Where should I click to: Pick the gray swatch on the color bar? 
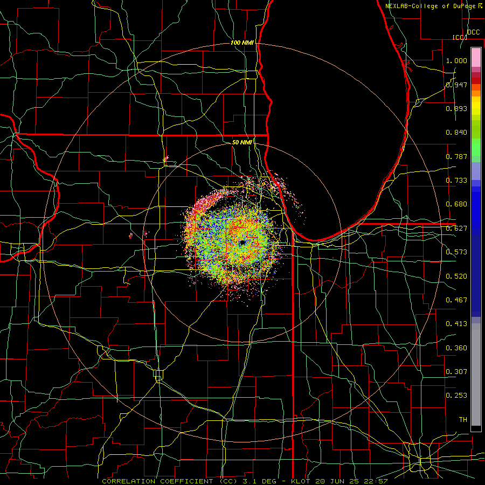click(x=476, y=375)
